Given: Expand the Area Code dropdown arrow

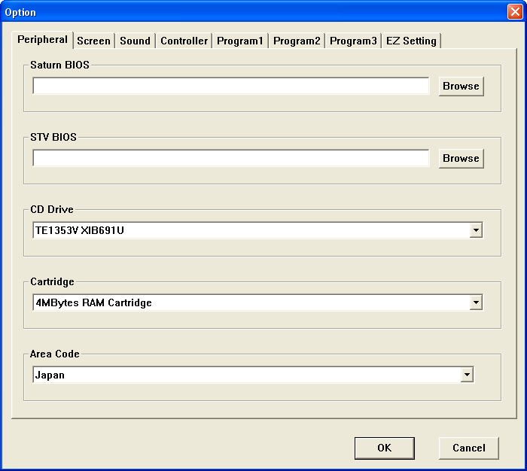Looking at the screenshot, I should click(x=467, y=375).
